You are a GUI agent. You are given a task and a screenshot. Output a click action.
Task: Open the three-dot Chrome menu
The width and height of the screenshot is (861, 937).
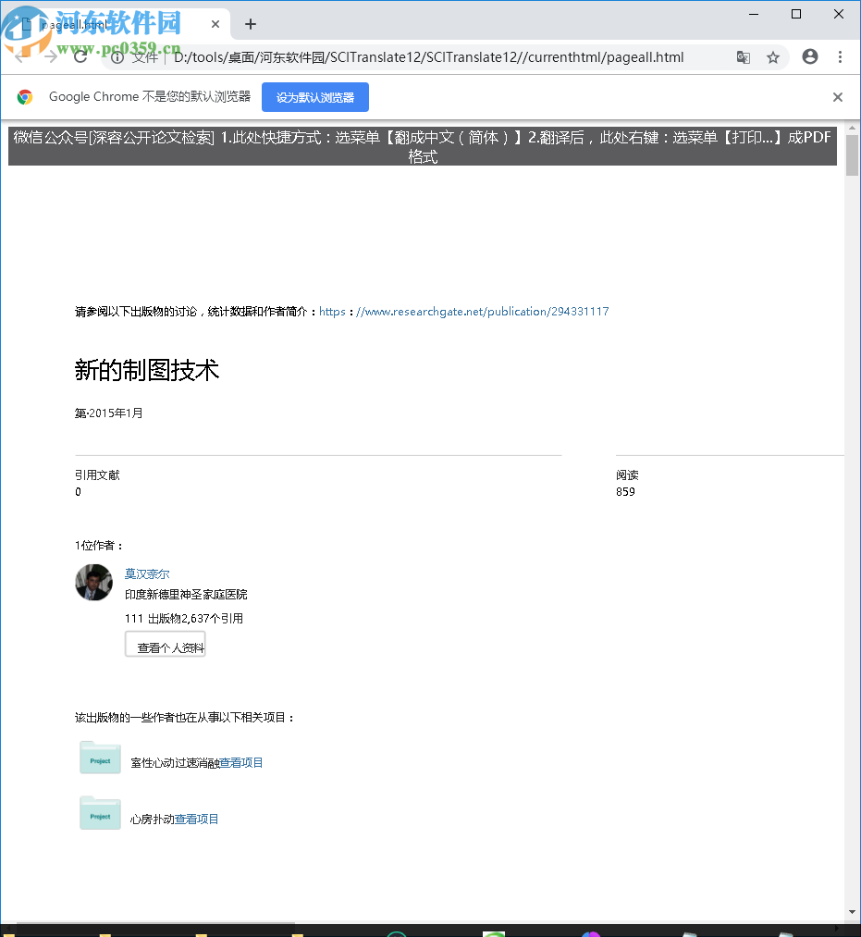pyautogui.click(x=841, y=56)
